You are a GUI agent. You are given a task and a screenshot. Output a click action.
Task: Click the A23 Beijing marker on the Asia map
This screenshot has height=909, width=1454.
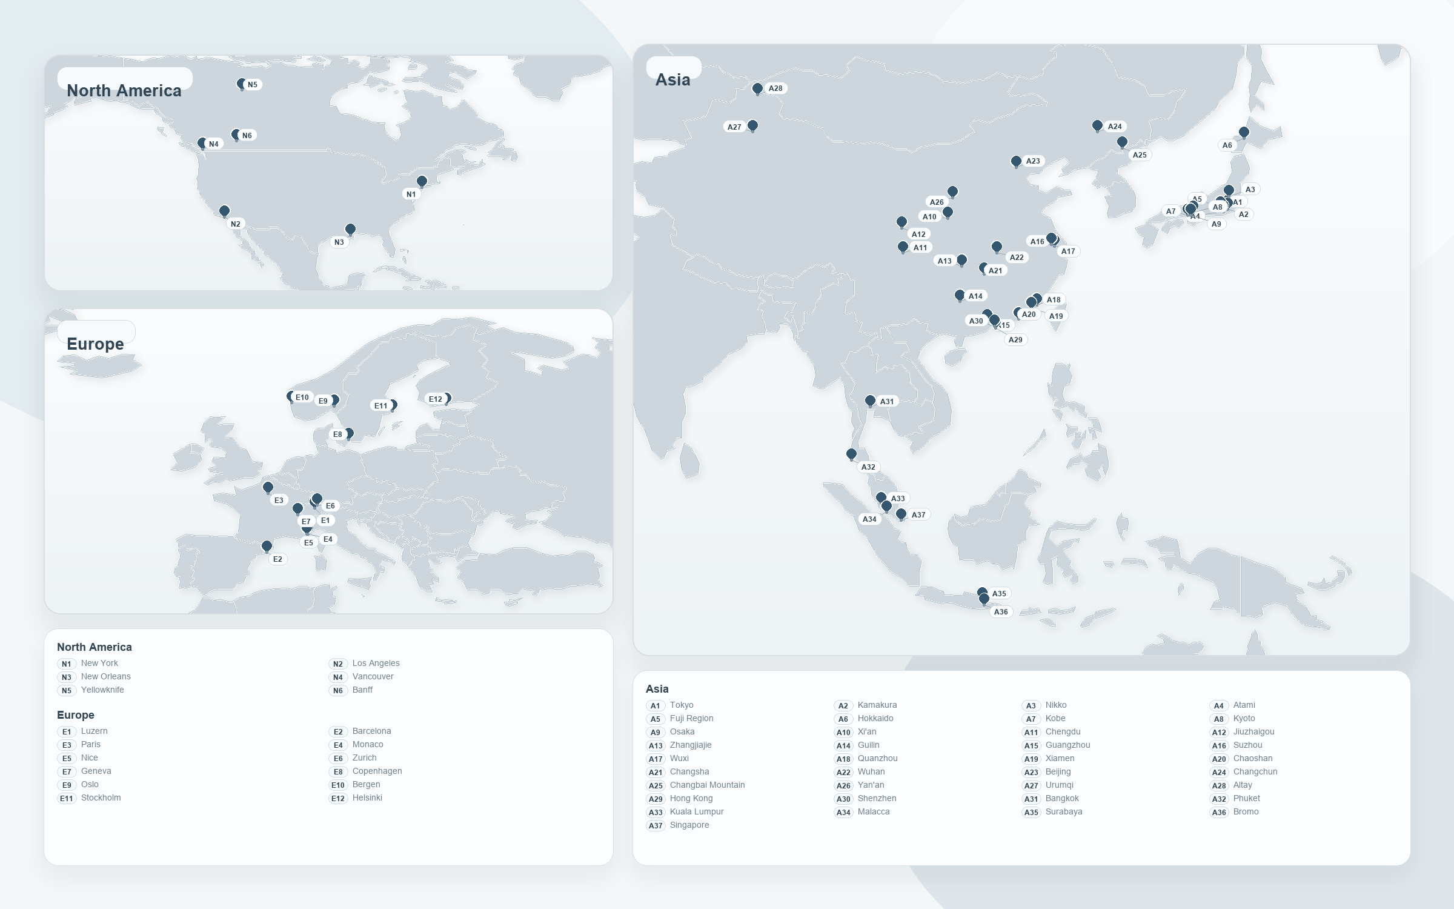[1016, 161]
